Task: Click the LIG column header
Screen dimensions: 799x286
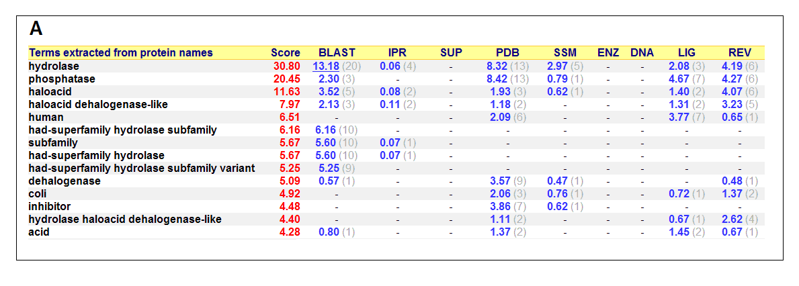Action: coord(686,53)
